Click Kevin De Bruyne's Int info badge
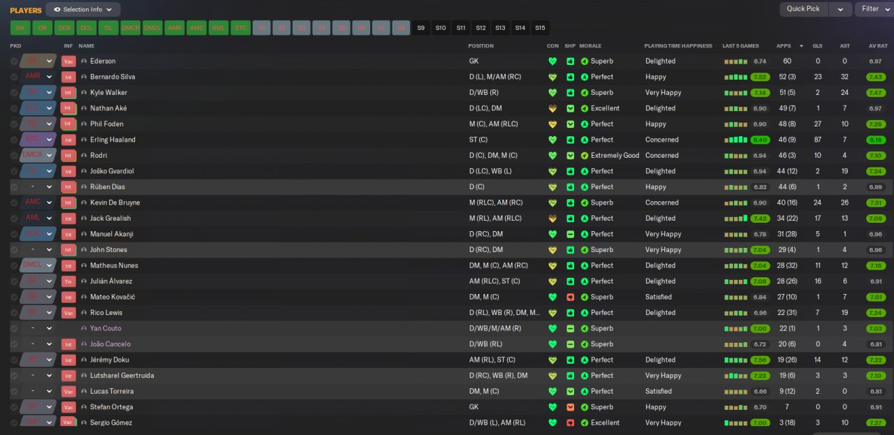This screenshot has height=435, width=894. [x=68, y=202]
